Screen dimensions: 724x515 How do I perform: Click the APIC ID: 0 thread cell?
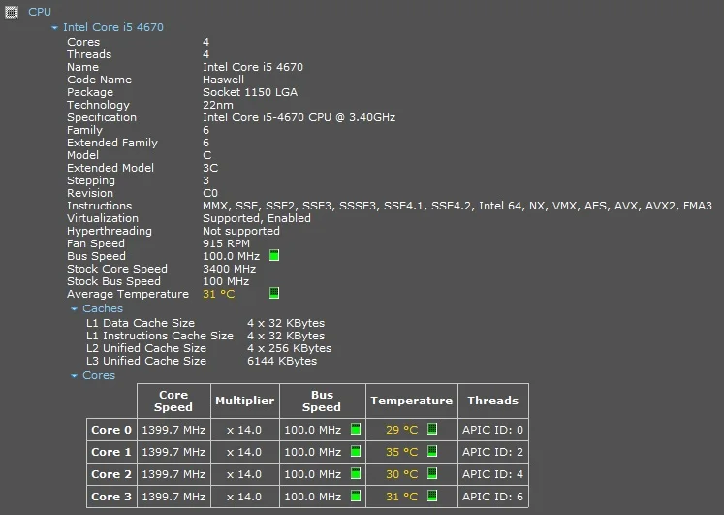(x=492, y=430)
